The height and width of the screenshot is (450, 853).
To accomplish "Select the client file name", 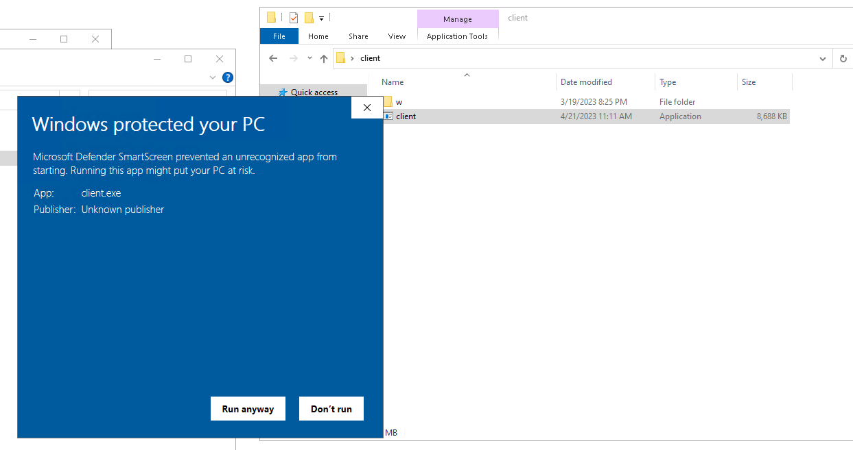I will coord(406,116).
